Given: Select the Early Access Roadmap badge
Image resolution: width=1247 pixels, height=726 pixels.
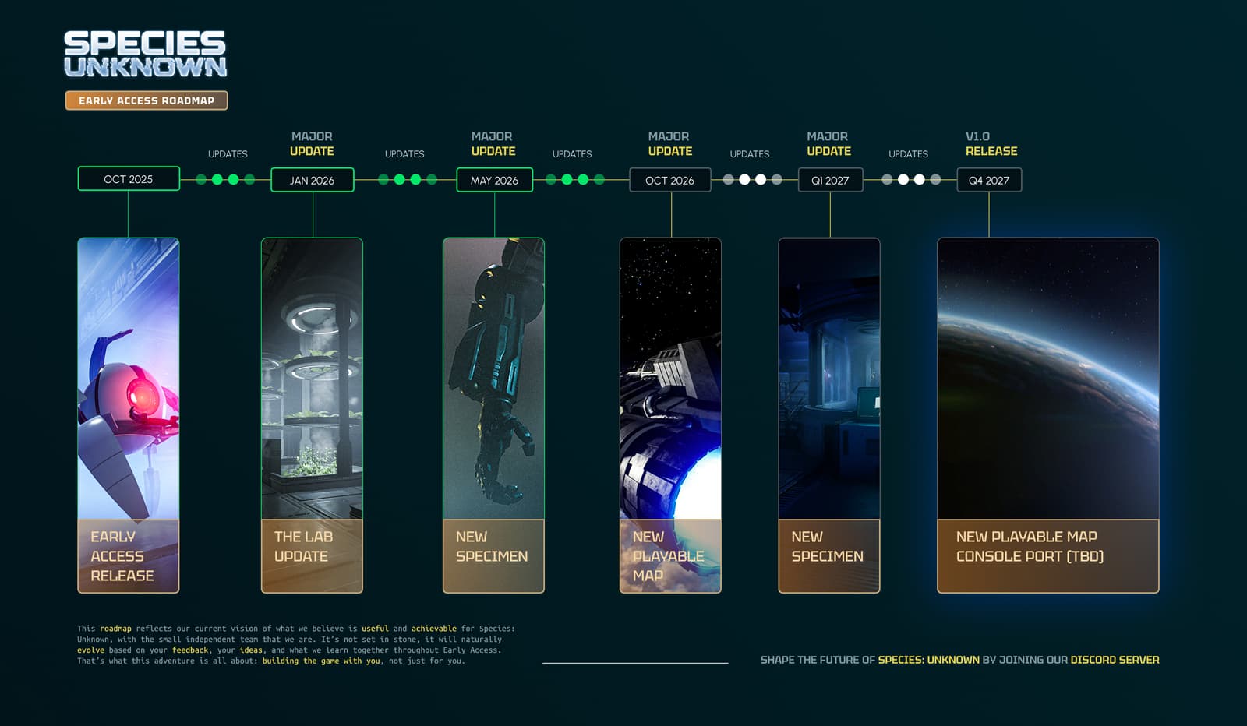Looking at the screenshot, I should tap(147, 100).
